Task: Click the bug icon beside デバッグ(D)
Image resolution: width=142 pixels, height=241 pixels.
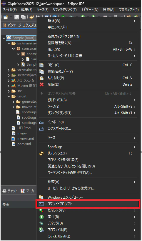Action: 41,223
